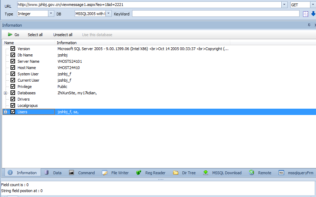This screenshot has height=197, width=316.
Task: Select the Privilege value Public
Action: coord(62,87)
